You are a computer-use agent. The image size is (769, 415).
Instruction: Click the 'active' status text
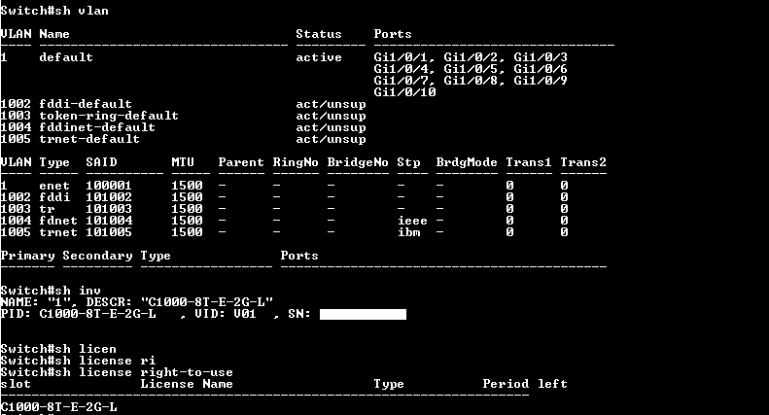coord(319,57)
